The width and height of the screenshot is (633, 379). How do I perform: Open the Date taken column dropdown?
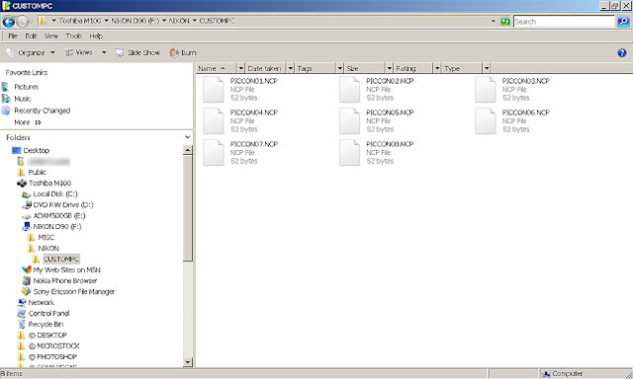pos(290,68)
